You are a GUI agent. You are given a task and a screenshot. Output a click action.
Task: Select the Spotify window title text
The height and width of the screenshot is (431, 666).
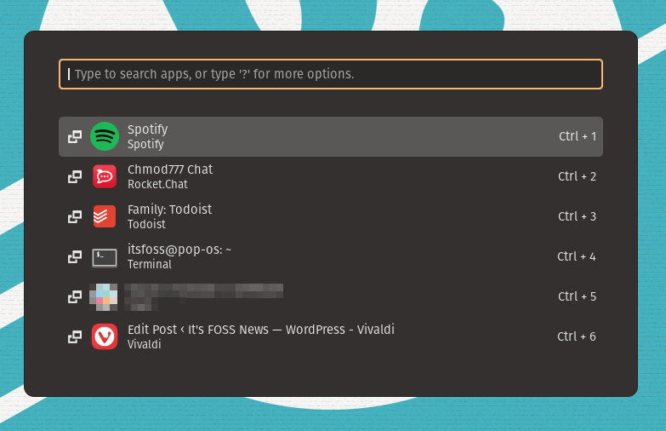(147, 129)
